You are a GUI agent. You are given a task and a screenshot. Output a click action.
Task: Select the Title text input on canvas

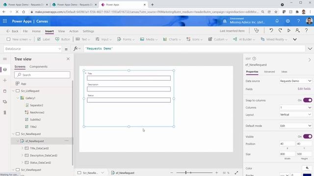pyautogui.click(x=129, y=78)
